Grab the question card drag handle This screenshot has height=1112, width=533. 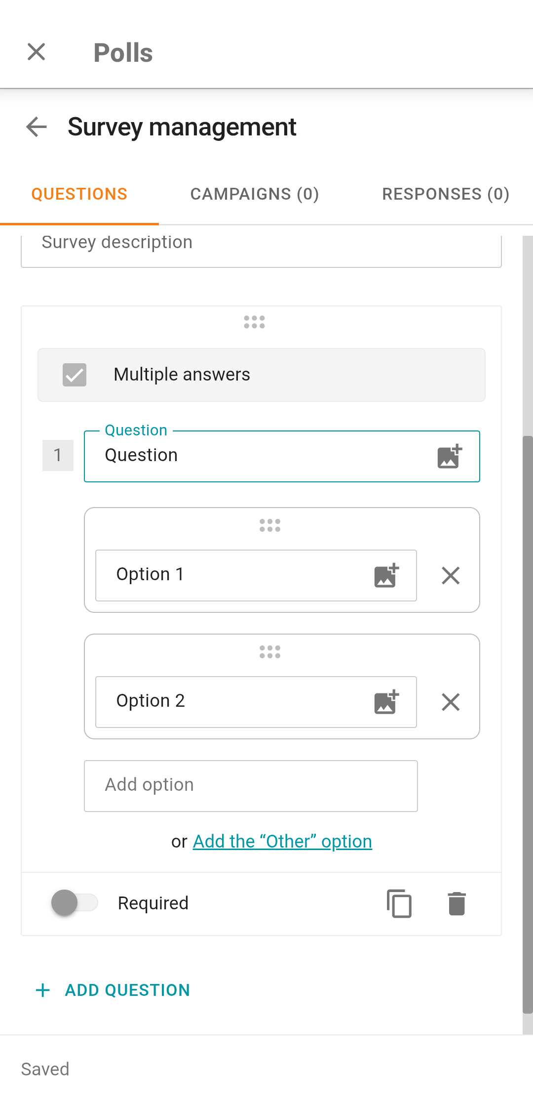(x=255, y=322)
